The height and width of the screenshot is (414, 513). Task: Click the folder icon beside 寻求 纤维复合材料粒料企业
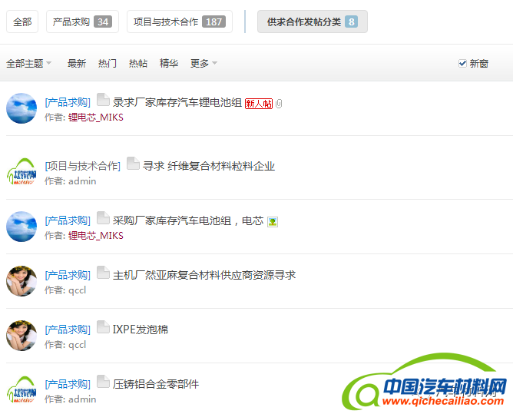click(x=133, y=164)
